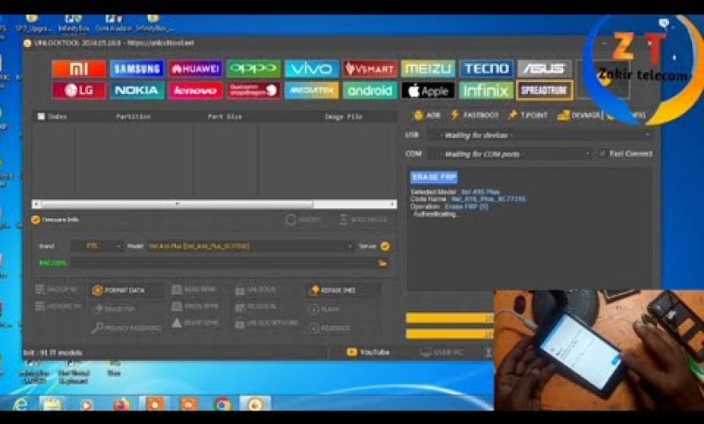Select the Vsmart brand tile
704x424 pixels.
point(370,69)
